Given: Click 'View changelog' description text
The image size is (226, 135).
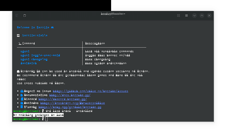Looking at the screenshot, I should 98,59.
